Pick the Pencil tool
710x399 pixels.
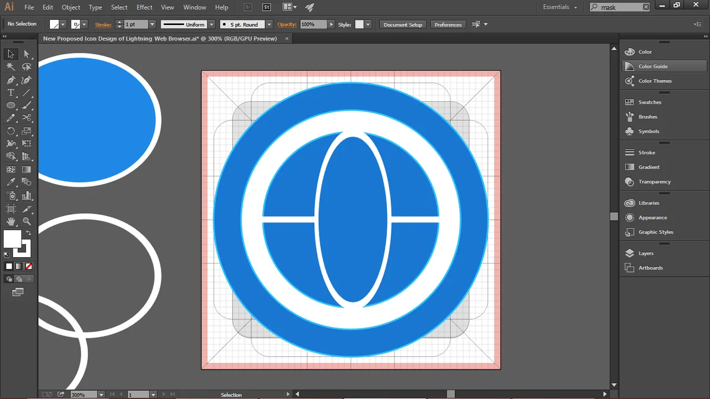click(11, 118)
